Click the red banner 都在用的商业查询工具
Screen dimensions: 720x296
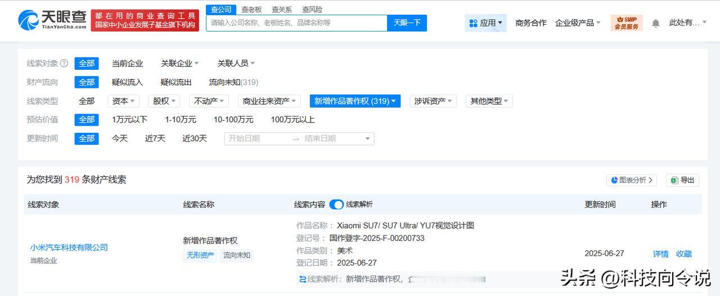point(145,20)
